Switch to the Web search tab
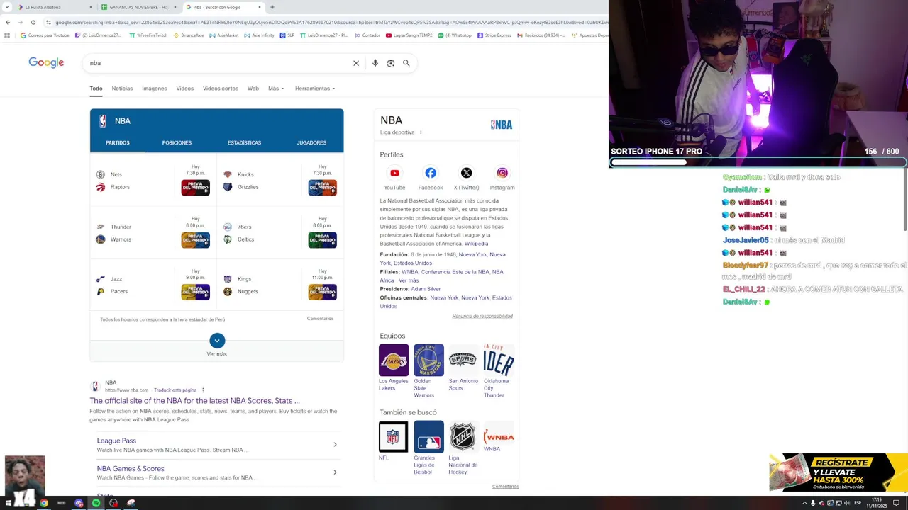This screenshot has height=510, width=908. [253, 89]
